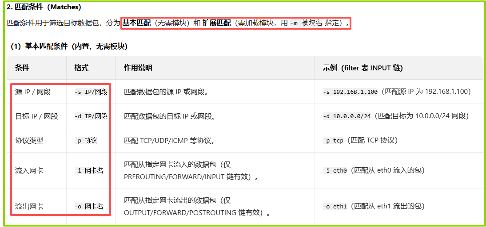This screenshot has height=227, width=486.
Task: Click the inline code '-m 模块名'
Action: pos(306,23)
